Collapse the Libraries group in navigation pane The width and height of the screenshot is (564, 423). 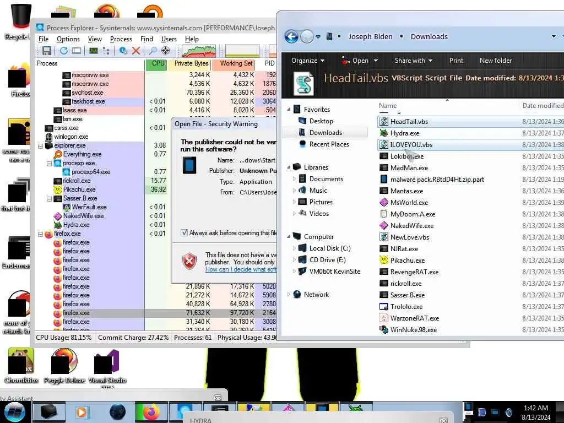click(x=289, y=167)
